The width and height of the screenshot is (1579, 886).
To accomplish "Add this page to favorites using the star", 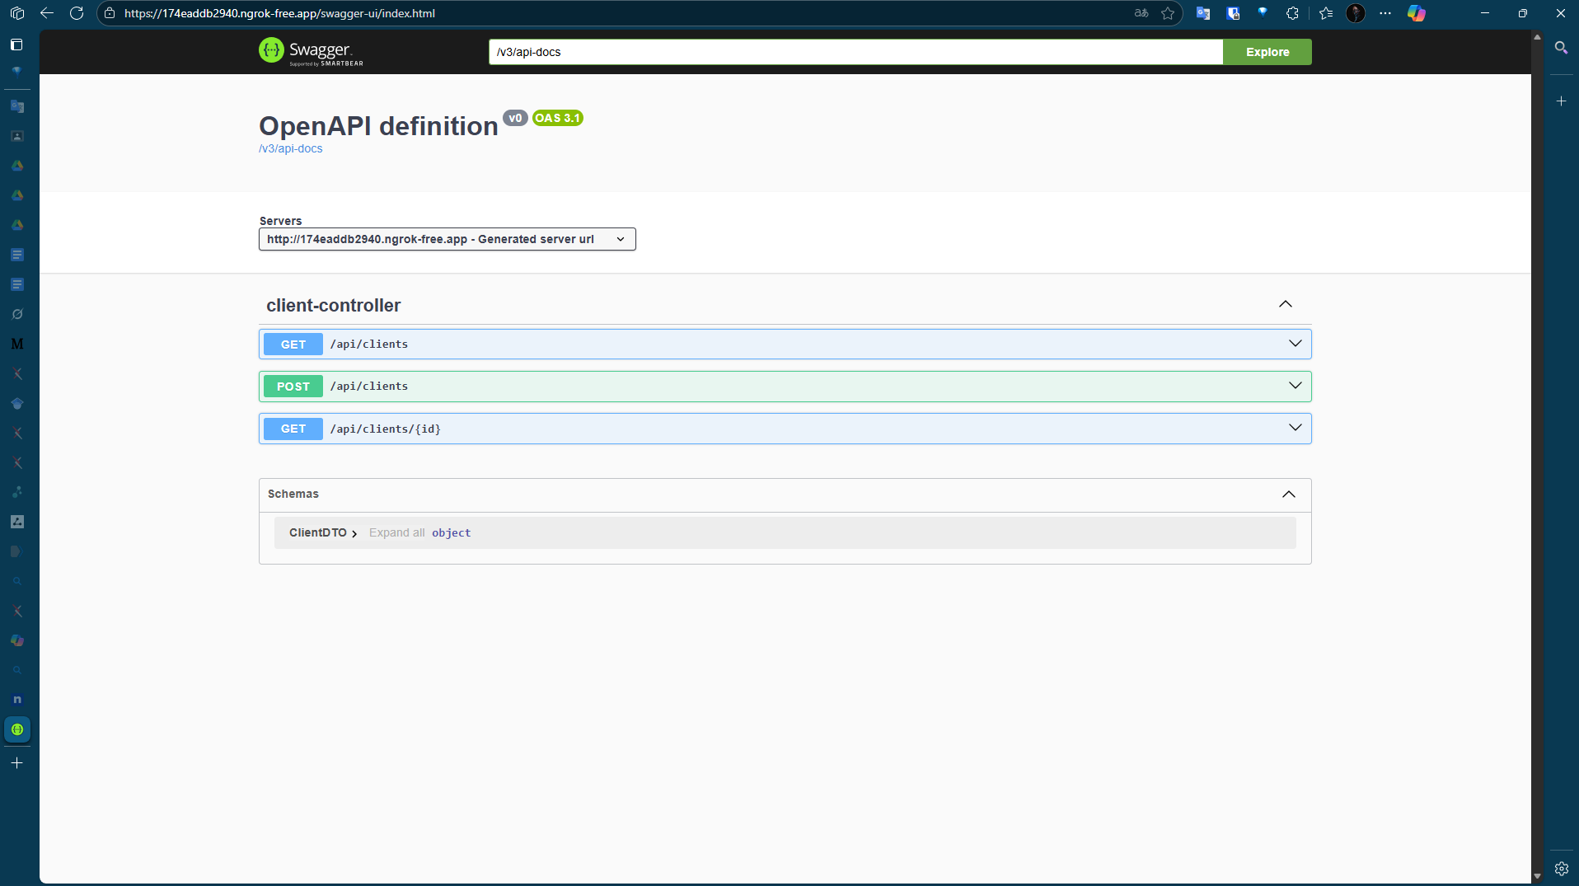I will point(1168,13).
